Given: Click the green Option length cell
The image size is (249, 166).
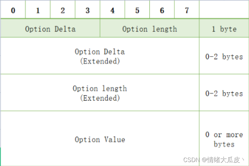Looking at the screenshot, I should pos(150,29).
